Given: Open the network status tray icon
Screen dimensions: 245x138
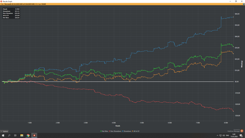Looking at the screenshot, I should point(220,136).
